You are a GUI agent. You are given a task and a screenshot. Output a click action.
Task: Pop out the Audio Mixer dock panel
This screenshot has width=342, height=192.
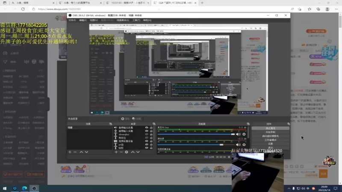(x=248, y=124)
